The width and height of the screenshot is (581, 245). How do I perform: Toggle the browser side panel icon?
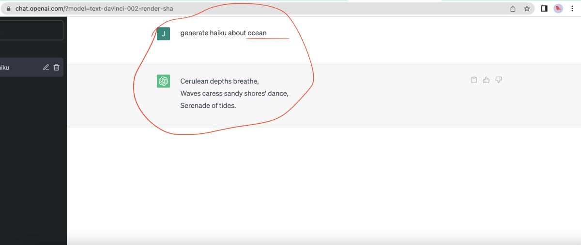pyautogui.click(x=544, y=9)
